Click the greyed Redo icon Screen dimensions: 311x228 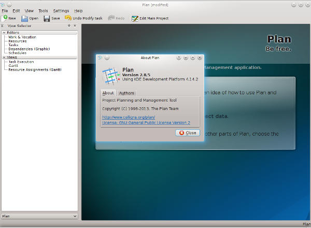(x=111, y=18)
